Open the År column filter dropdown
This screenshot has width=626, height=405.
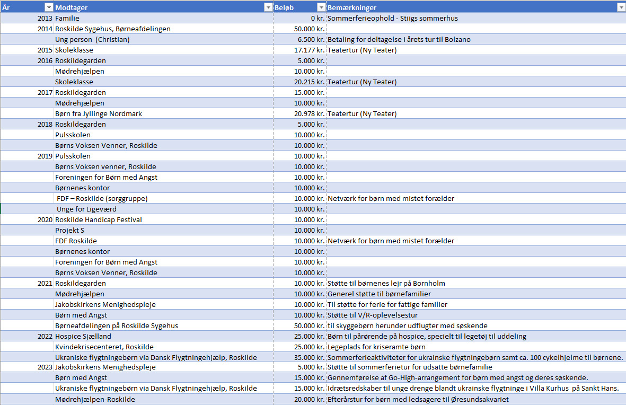(49, 7)
